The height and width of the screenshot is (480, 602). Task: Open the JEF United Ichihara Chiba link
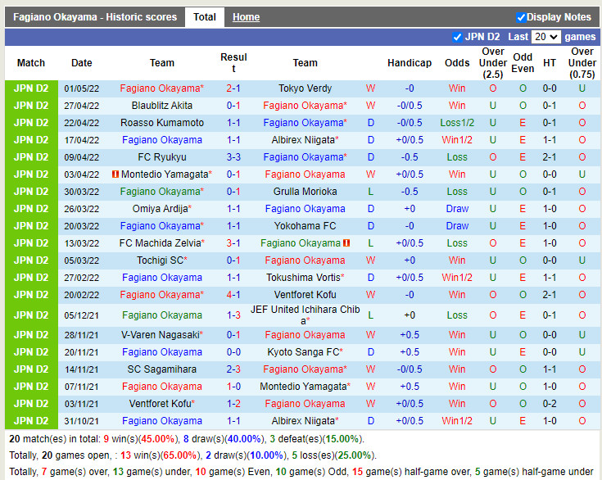305,315
